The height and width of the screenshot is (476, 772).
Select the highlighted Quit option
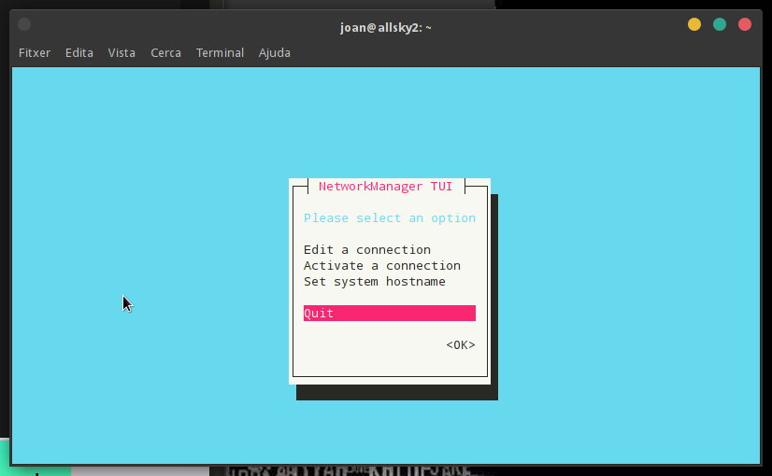390,314
